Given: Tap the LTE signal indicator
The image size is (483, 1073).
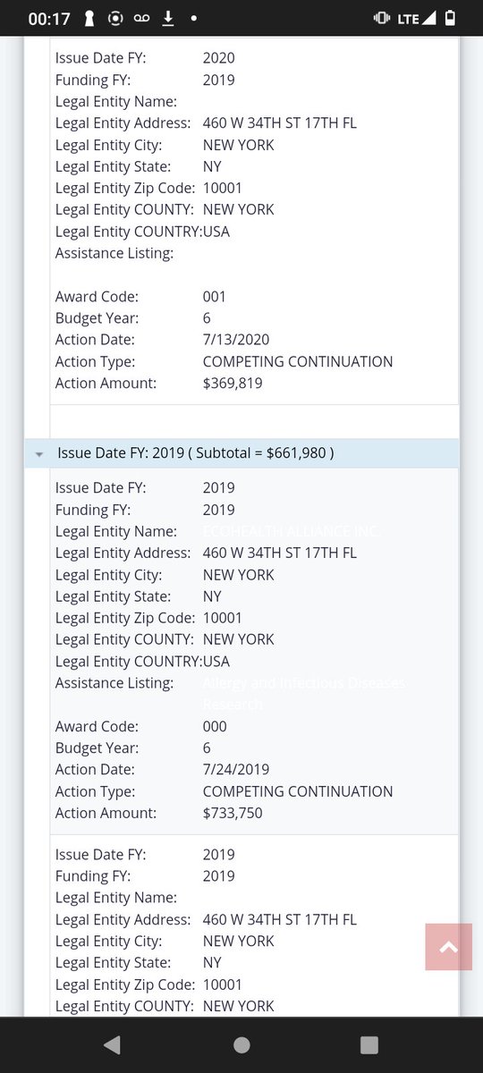Looking at the screenshot, I should pyautogui.click(x=417, y=18).
